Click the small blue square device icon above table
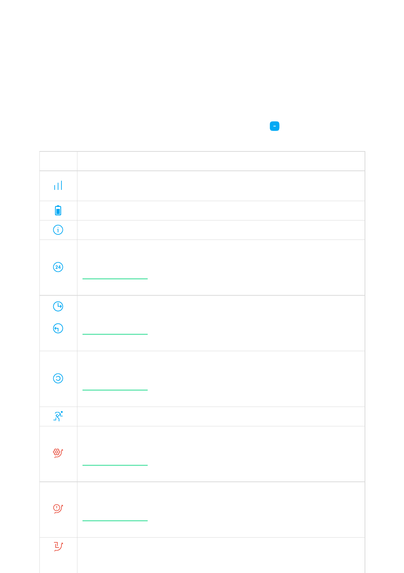Screen dimensions: 404x573 click(x=274, y=126)
